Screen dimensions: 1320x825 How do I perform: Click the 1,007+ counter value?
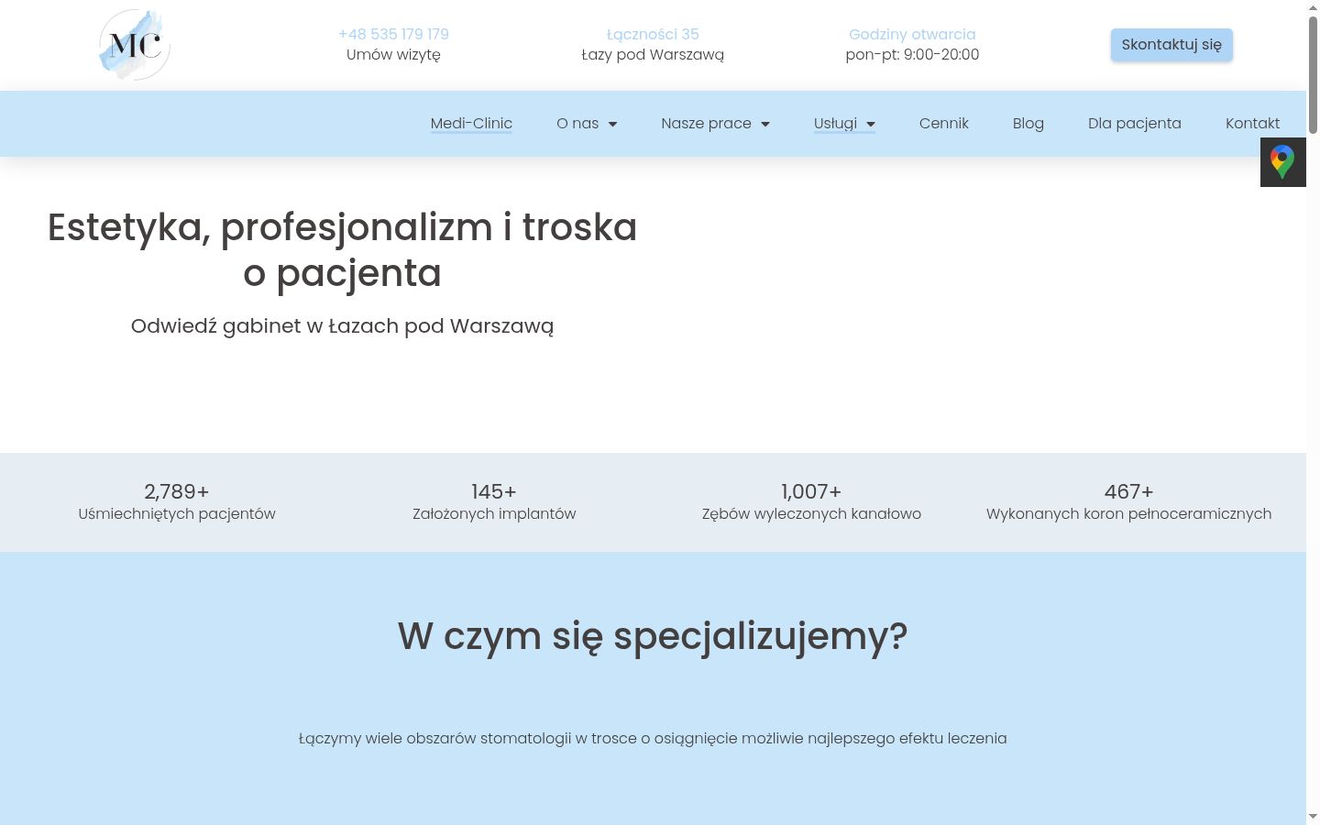[811, 492]
